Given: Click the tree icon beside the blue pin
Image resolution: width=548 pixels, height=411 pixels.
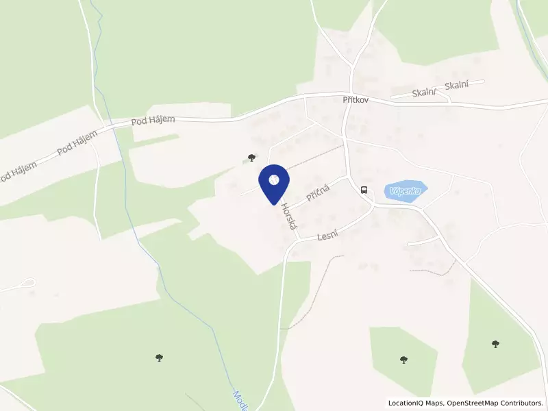Looking at the screenshot, I should [251, 158].
